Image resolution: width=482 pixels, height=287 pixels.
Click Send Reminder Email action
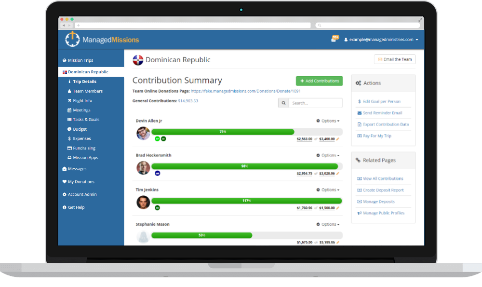tap(380, 113)
